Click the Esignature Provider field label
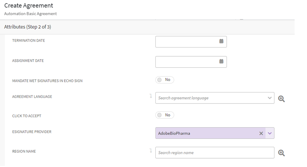This screenshot has width=307, height=167. (32, 132)
